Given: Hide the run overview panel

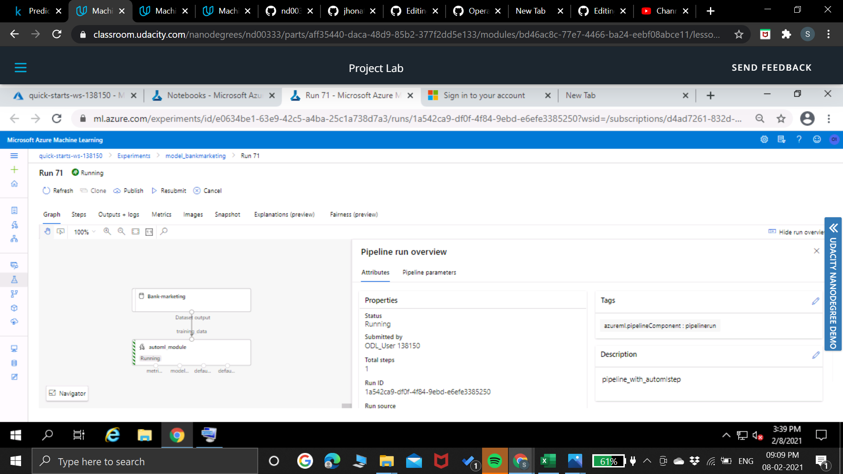Looking at the screenshot, I should pyautogui.click(x=796, y=232).
